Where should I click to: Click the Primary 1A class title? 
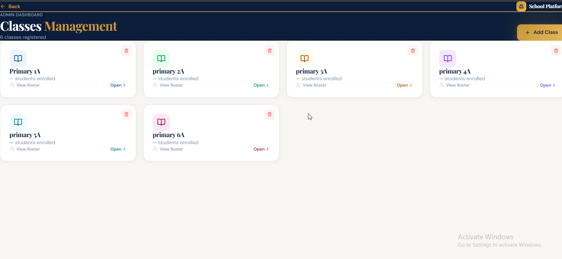pyautogui.click(x=25, y=71)
